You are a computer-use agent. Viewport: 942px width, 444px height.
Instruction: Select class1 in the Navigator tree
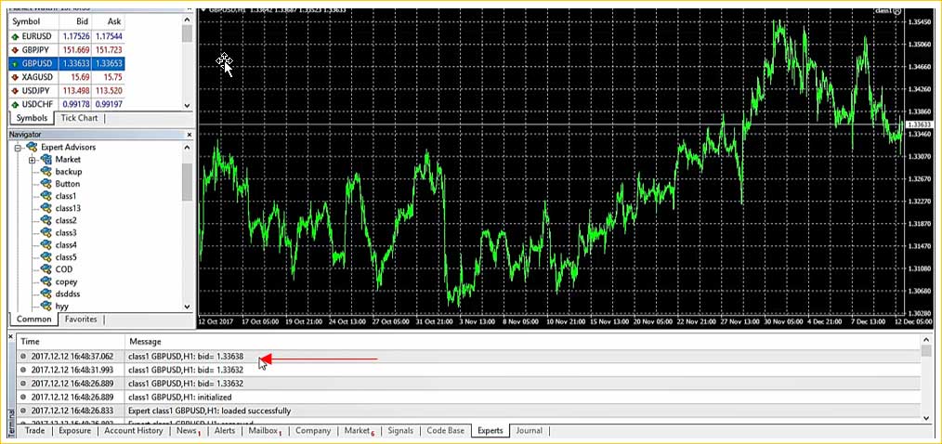(x=65, y=197)
